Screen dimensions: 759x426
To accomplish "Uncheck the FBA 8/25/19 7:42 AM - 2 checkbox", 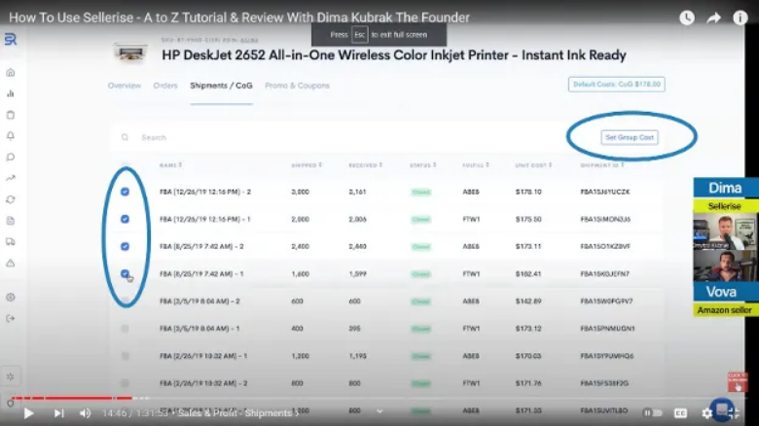I will click(125, 246).
